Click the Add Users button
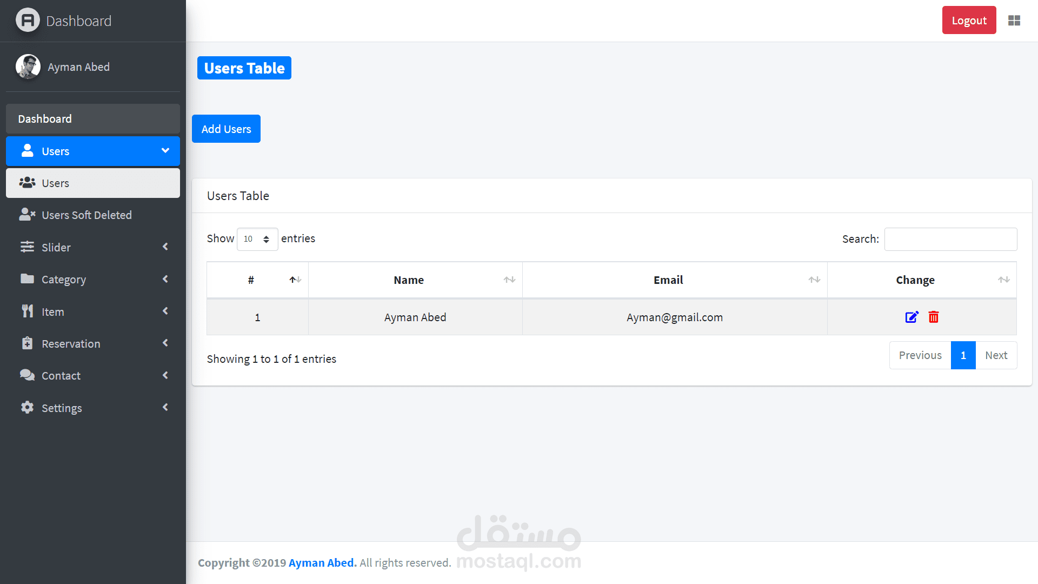The height and width of the screenshot is (584, 1038). [226, 129]
